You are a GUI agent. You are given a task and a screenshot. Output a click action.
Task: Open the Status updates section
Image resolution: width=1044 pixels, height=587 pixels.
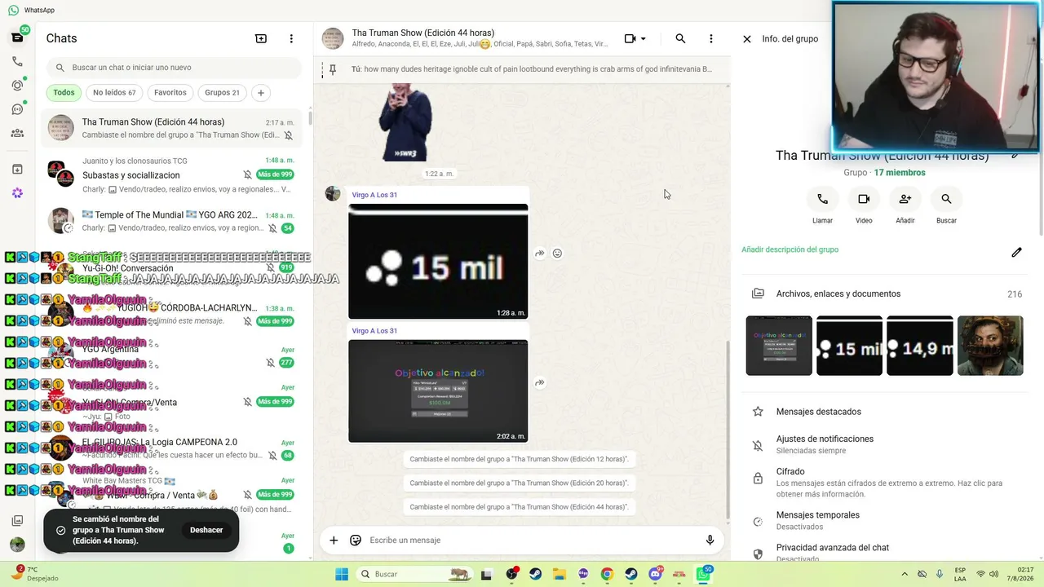pyautogui.click(x=17, y=85)
